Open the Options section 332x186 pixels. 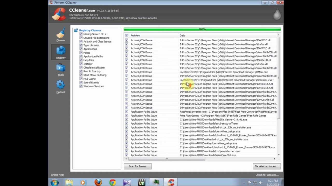coord(61,87)
